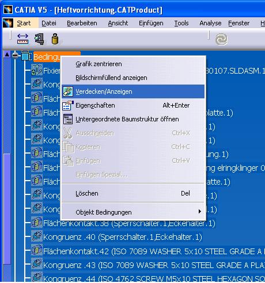The width and height of the screenshot is (265, 283).
Task: Click the scroll up arrow of tree
Action: click(7, 55)
